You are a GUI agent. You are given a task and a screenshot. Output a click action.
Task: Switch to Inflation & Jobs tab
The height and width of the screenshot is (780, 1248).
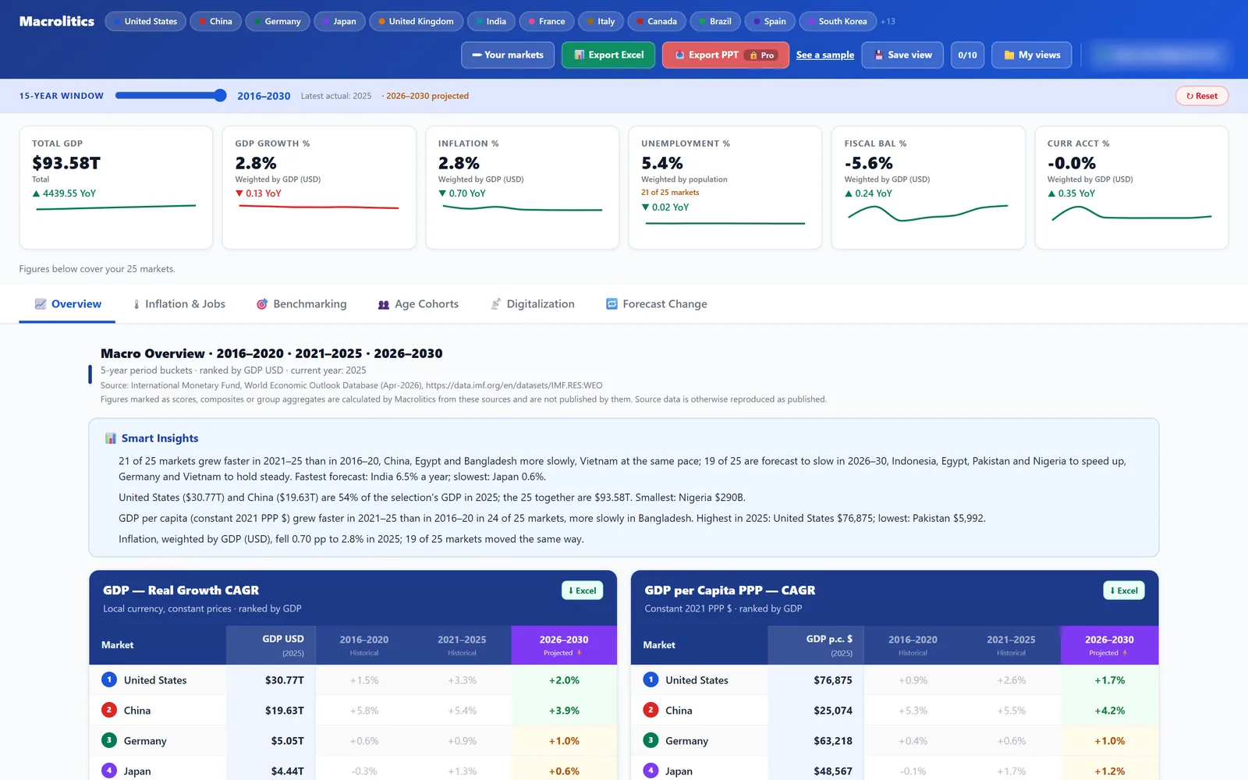tap(179, 304)
